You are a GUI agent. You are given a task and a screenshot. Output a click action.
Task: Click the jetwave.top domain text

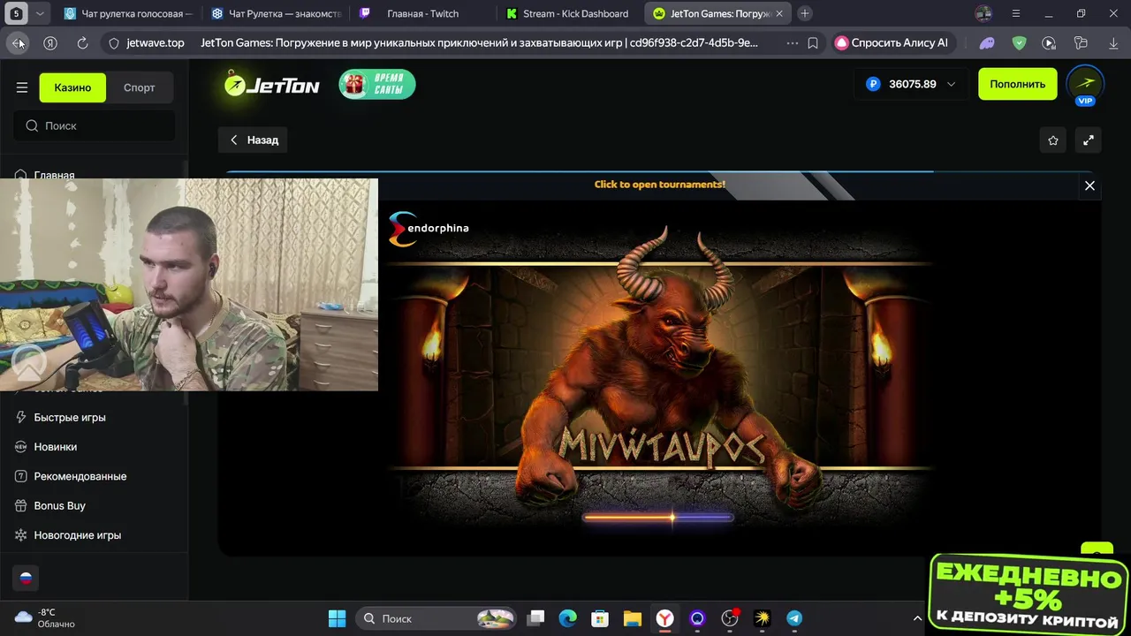(156, 42)
